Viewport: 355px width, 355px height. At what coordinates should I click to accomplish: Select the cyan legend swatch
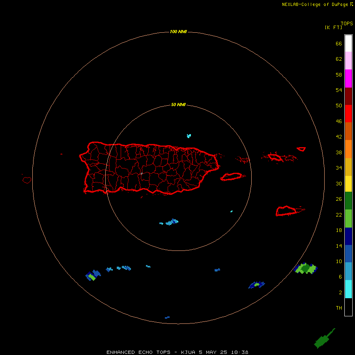(348, 289)
